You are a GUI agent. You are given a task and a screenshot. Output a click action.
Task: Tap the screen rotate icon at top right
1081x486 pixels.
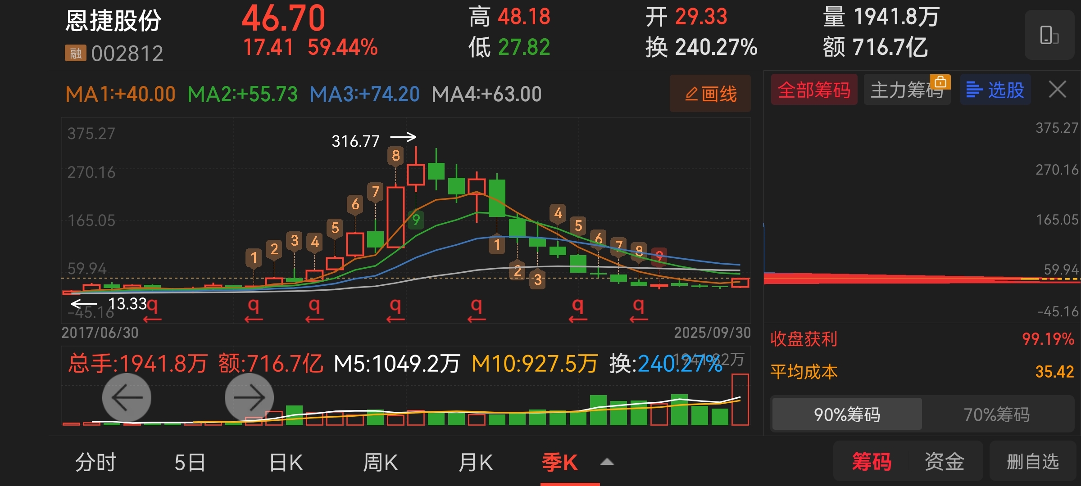coord(1049,35)
